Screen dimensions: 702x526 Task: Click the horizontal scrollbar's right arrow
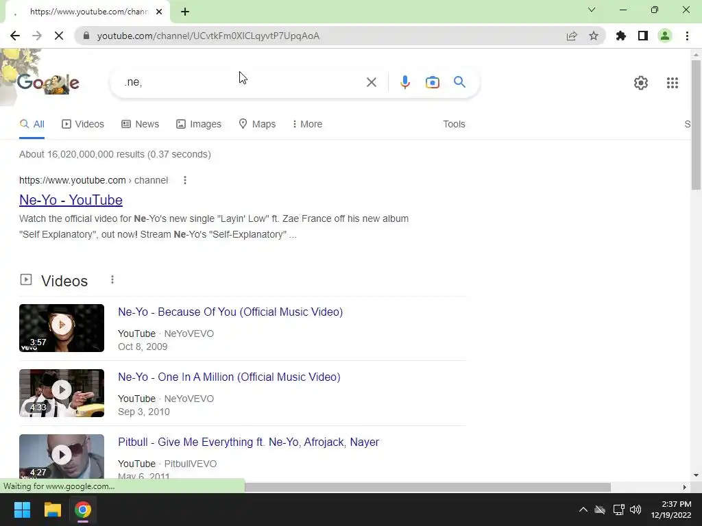684,487
